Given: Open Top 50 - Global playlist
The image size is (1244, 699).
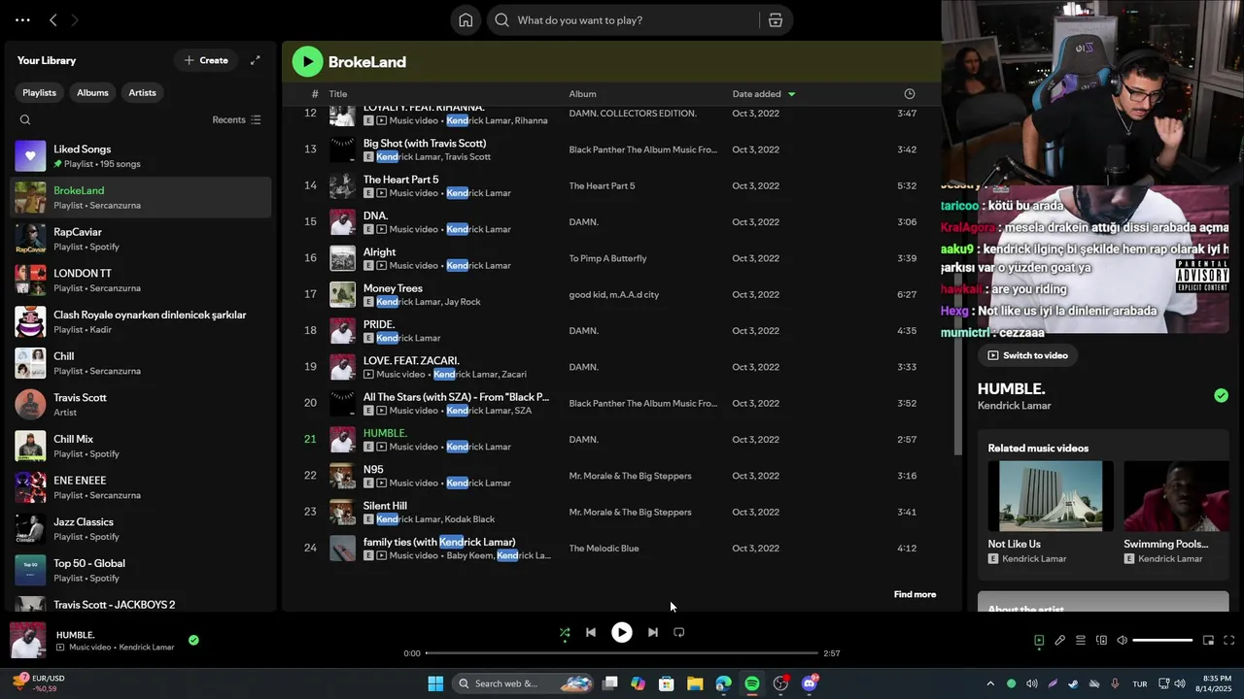Looking at the screenshot, I should 141,570.
